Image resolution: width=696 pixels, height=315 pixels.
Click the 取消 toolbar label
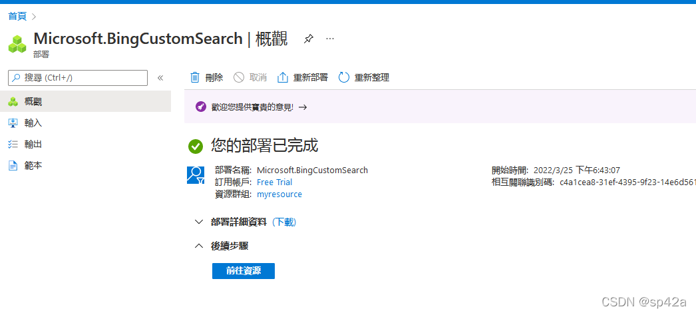pos(258,77)
